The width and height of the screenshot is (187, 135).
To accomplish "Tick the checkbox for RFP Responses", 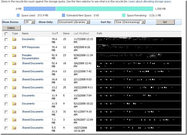I will tap(6, 48).
